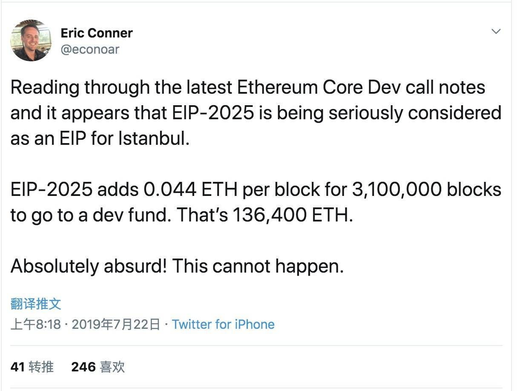
Task: Open the translate tweet option
Action: (x=34, y=303)
